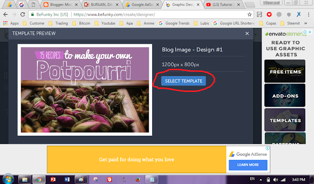Click the red clock taskbar icon
314x184 pixels.
tap(109, 180)
